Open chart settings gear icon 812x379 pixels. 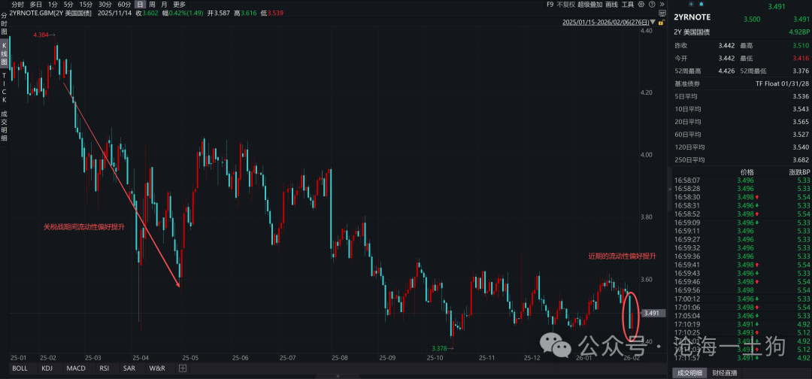[643, 5]
